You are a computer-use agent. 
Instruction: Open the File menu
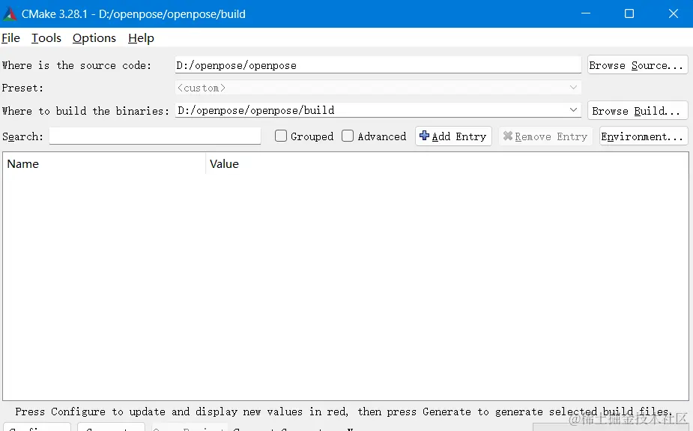(x=10, y=38)
